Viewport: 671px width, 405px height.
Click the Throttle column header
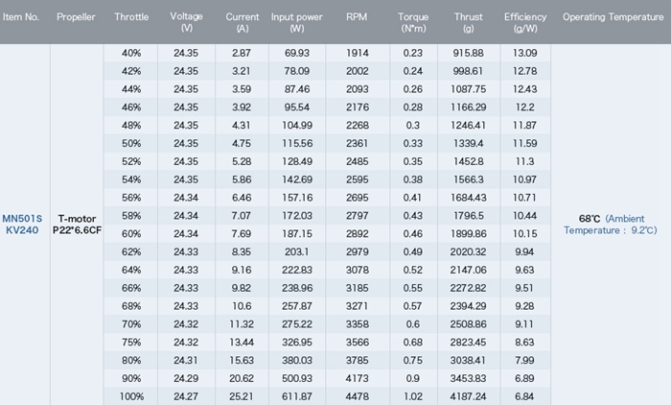pos(131,17)
